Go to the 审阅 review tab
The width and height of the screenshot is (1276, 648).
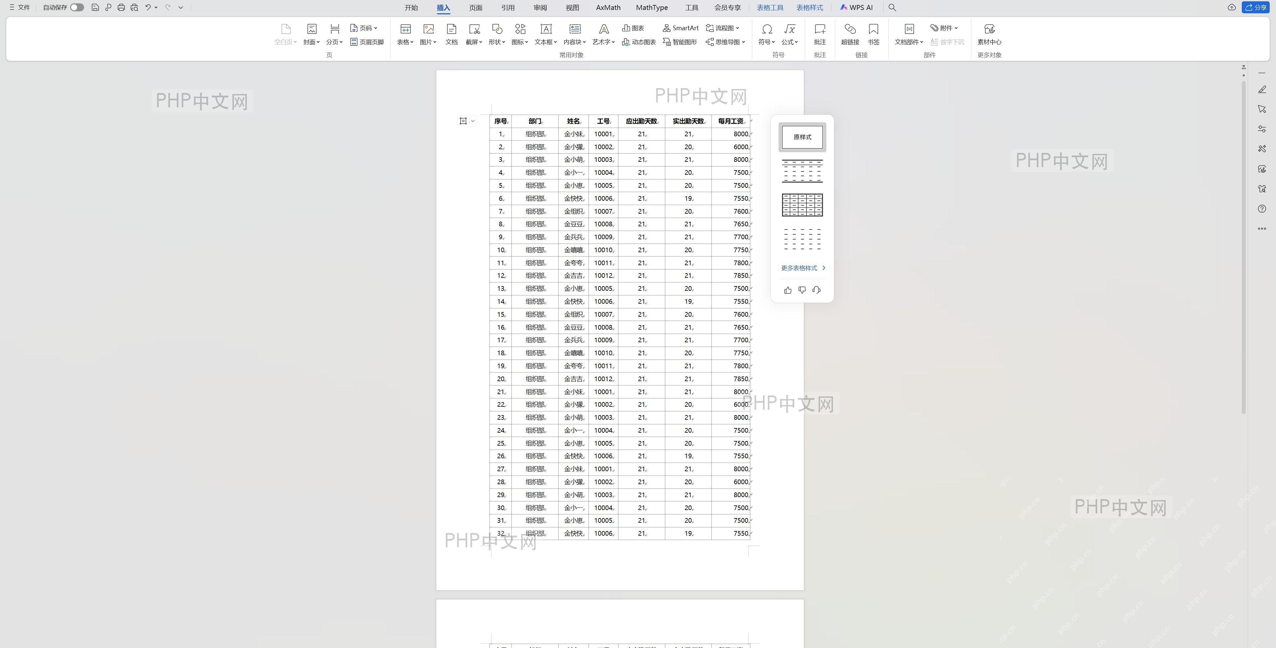click(540, 7)
